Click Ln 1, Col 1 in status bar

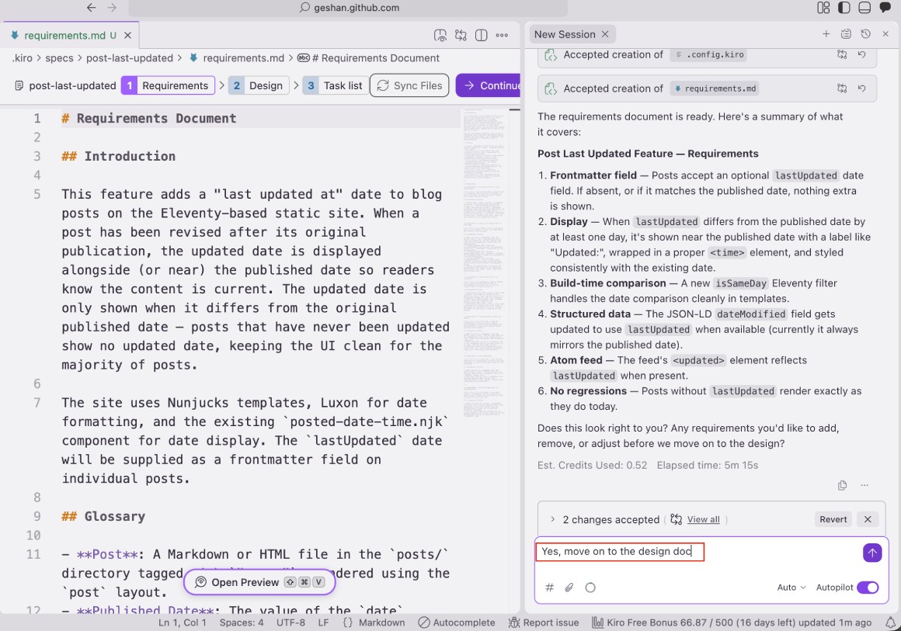pos(183,622)
